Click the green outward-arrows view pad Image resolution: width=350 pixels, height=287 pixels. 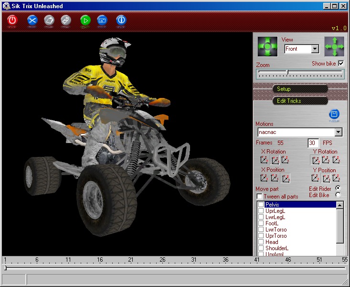point(334,46)
